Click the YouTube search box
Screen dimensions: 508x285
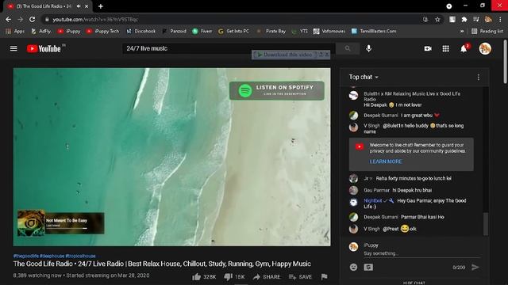229,48
